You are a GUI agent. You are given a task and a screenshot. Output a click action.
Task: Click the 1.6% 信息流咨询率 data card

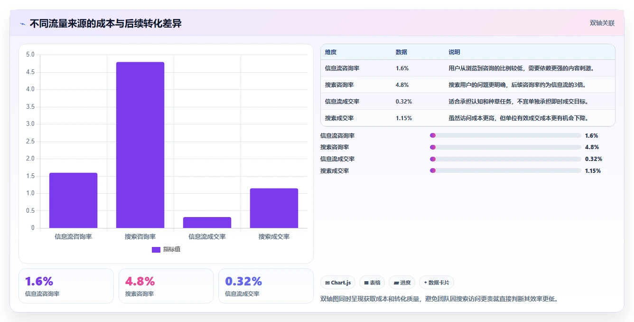[66, 286]
